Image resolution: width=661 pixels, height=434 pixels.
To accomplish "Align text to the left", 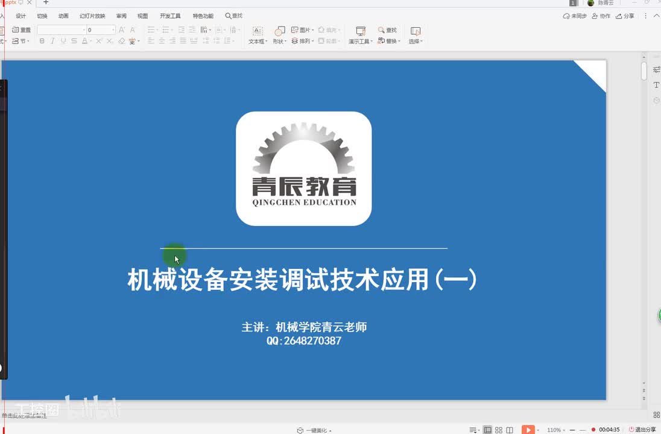I will (x=151, y=41).
